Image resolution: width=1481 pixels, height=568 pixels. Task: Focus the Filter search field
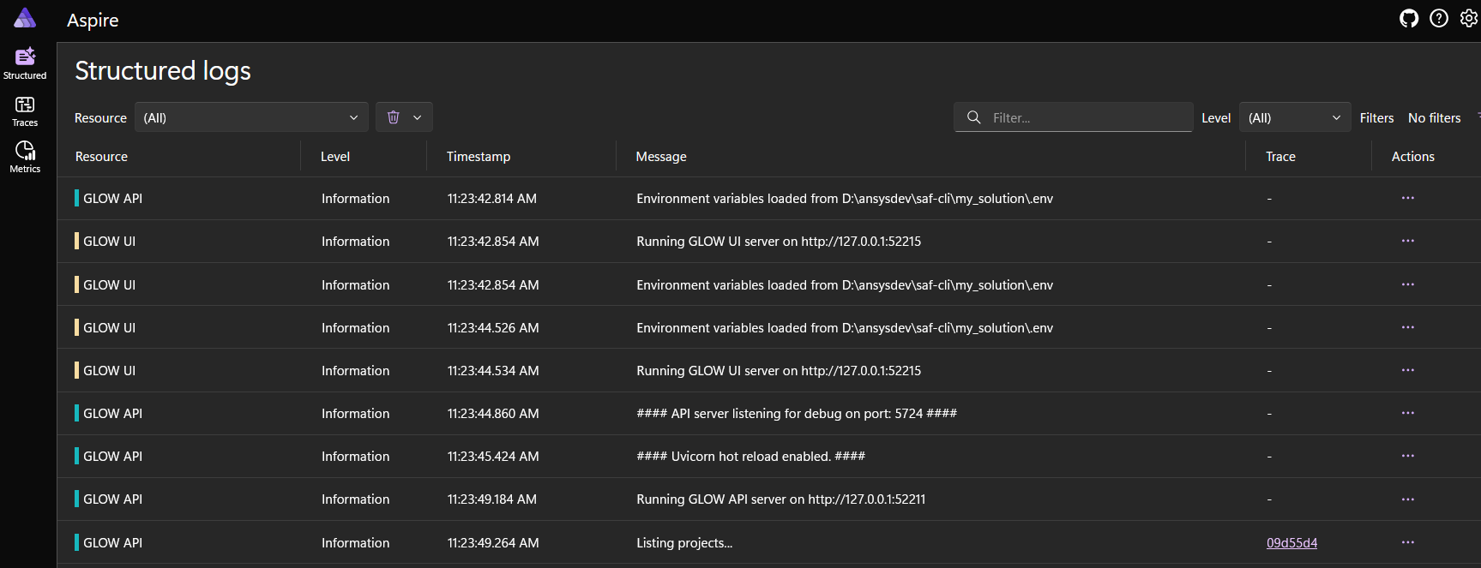coord(1074,117)
